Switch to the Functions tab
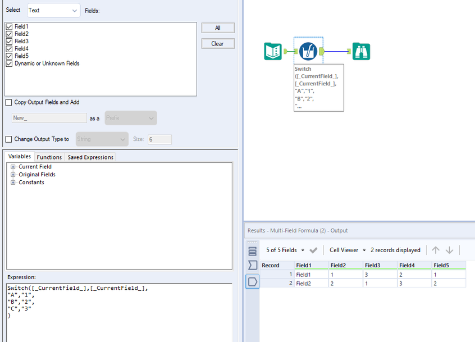Image resolution: width=475 pixels, height=342 pixels. [x=49, y=157]
